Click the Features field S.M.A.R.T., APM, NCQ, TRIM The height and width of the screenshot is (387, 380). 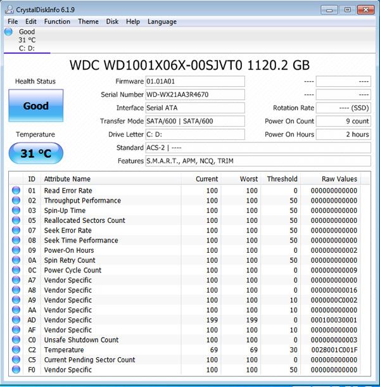tap(258, 161)
